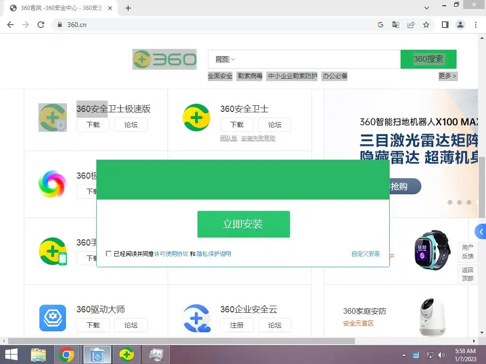
Task: Download 360驱动大师
Action: (93, 325)
